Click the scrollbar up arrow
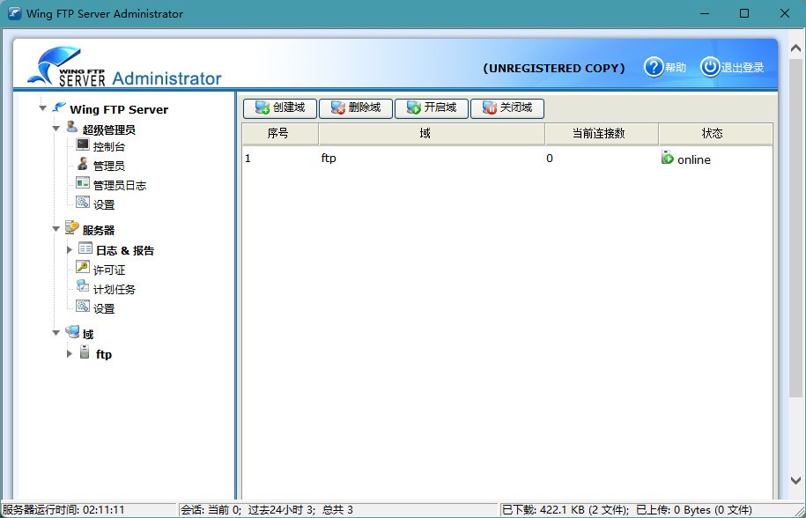Image resolution: width=806 pixels, height=518 pixels. (x=795, y=48)
